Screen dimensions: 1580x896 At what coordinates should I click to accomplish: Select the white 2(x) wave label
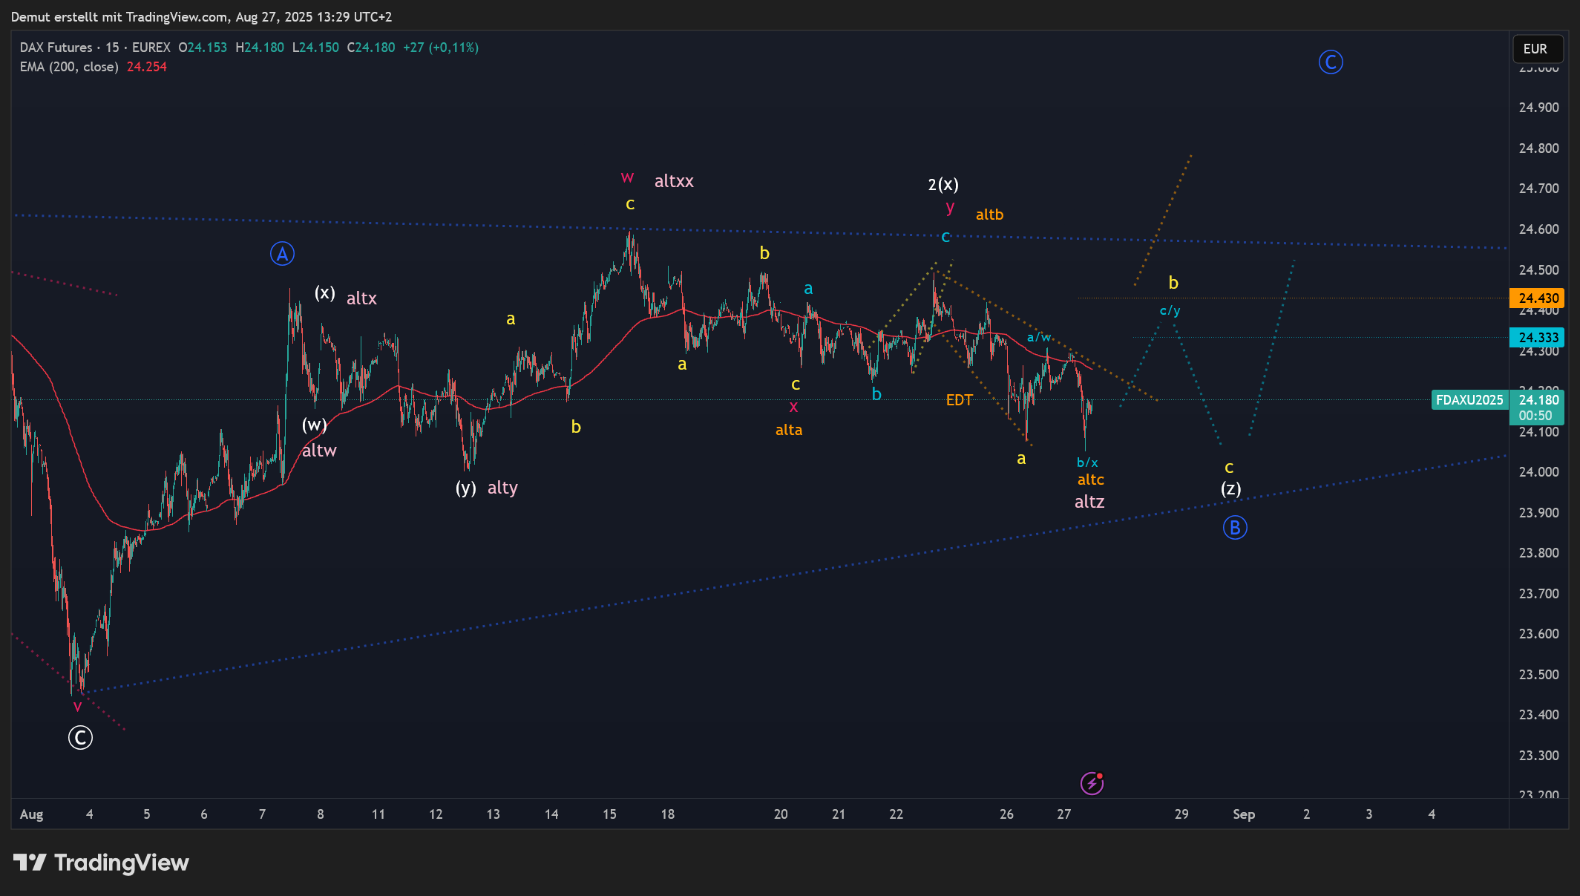(943, 184)
